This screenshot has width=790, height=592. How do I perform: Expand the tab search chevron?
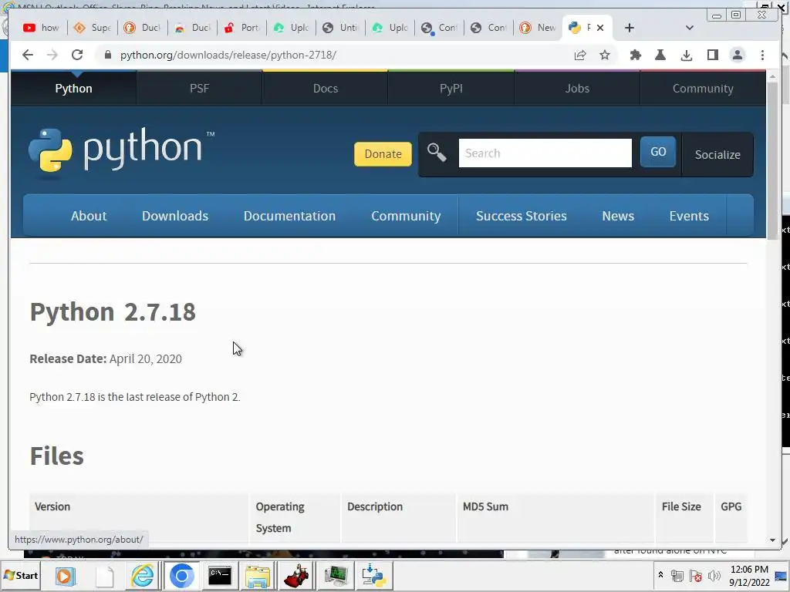(690, 28)
